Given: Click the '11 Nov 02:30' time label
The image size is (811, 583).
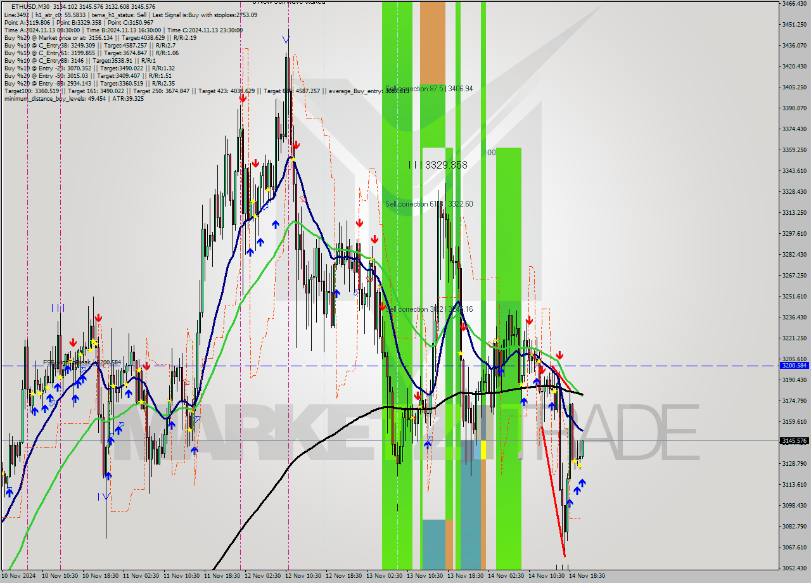Looking at the screenshot, I should tap(141, 576).
